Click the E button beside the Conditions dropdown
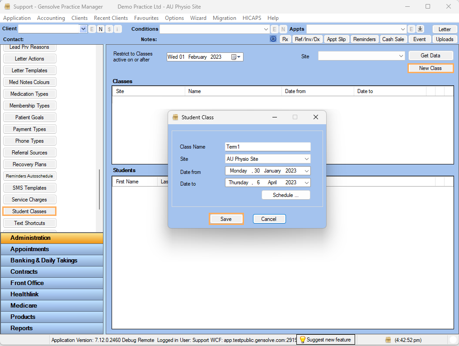 pyautogui.click(x=274, y=29)
